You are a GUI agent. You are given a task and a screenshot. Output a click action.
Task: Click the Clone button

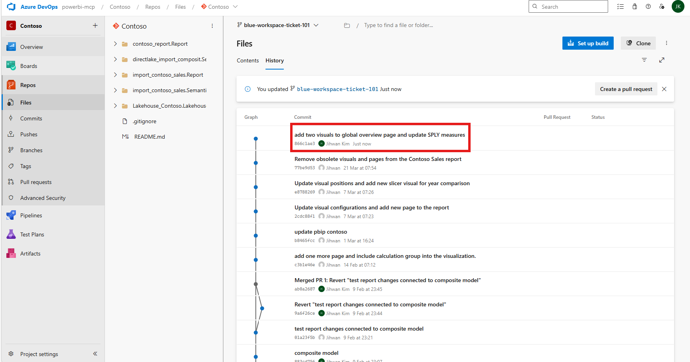(638, 43)
